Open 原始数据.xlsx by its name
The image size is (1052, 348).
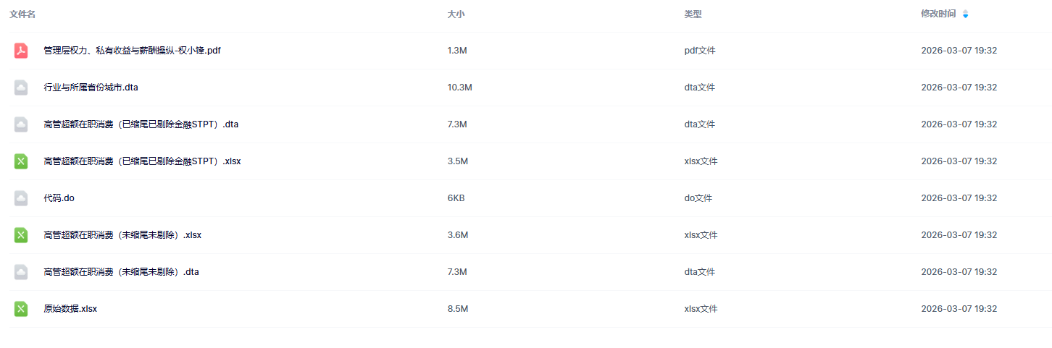click(x=70, y=309)
